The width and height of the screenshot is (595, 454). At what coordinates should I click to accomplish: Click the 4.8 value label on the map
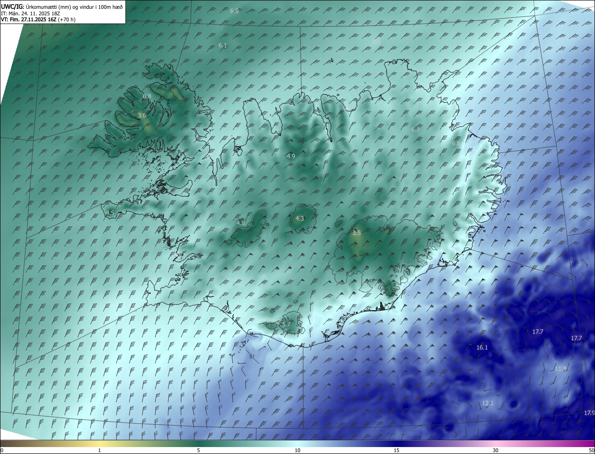click(x=241, y=223)
